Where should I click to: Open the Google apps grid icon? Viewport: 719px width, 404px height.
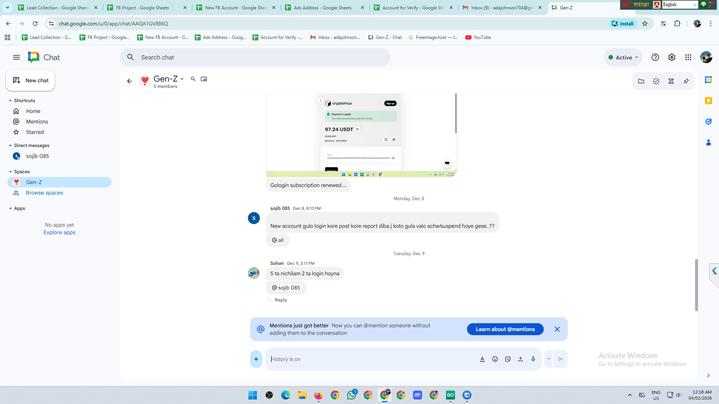(688, 57)
